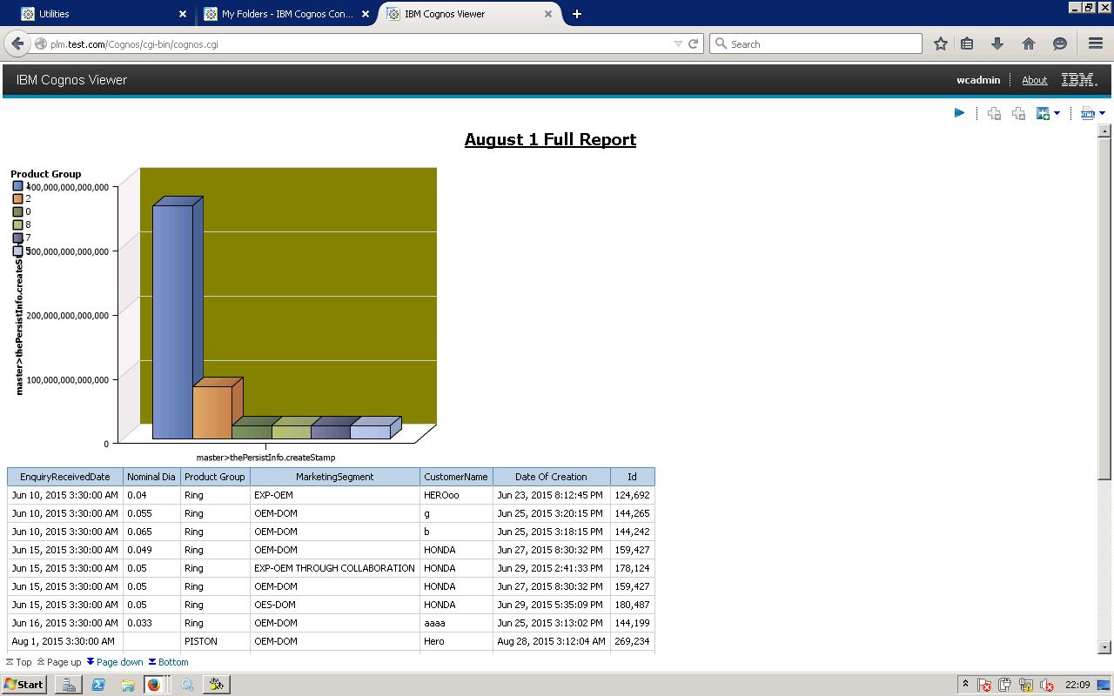Click the CustomerName column header
Viewport: 1114px width, 696px height.
(x=456, y=477)
